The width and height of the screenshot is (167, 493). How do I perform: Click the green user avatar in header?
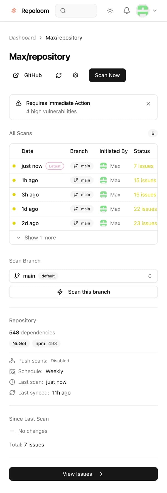coord(143,11)
